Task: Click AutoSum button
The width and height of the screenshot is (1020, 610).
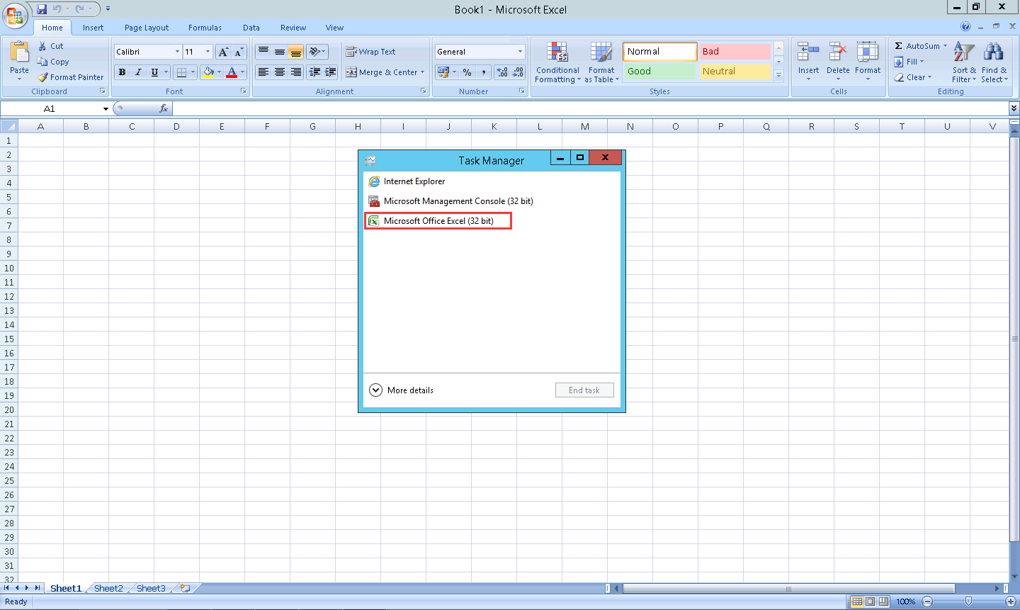Action: click(x=917, y=46)
